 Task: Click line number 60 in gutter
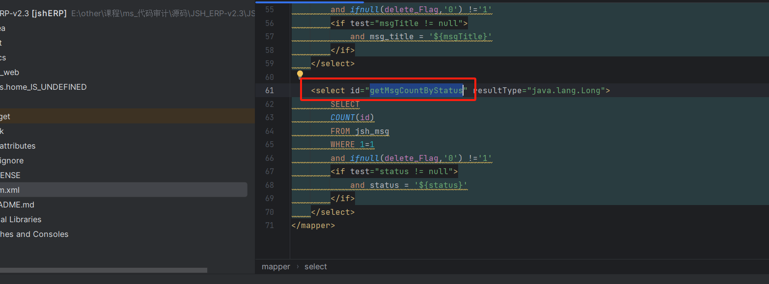[x=269, y=77]
